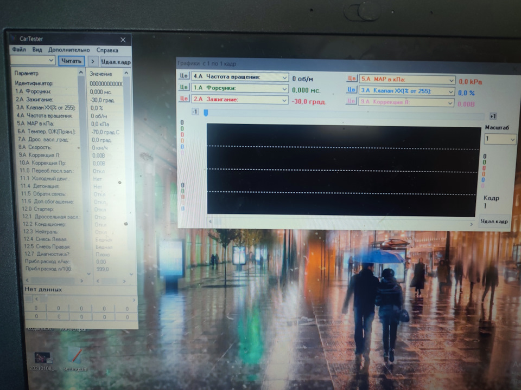
Task: Click Цв color button for Коррекция Л
Action: (352, 101)
